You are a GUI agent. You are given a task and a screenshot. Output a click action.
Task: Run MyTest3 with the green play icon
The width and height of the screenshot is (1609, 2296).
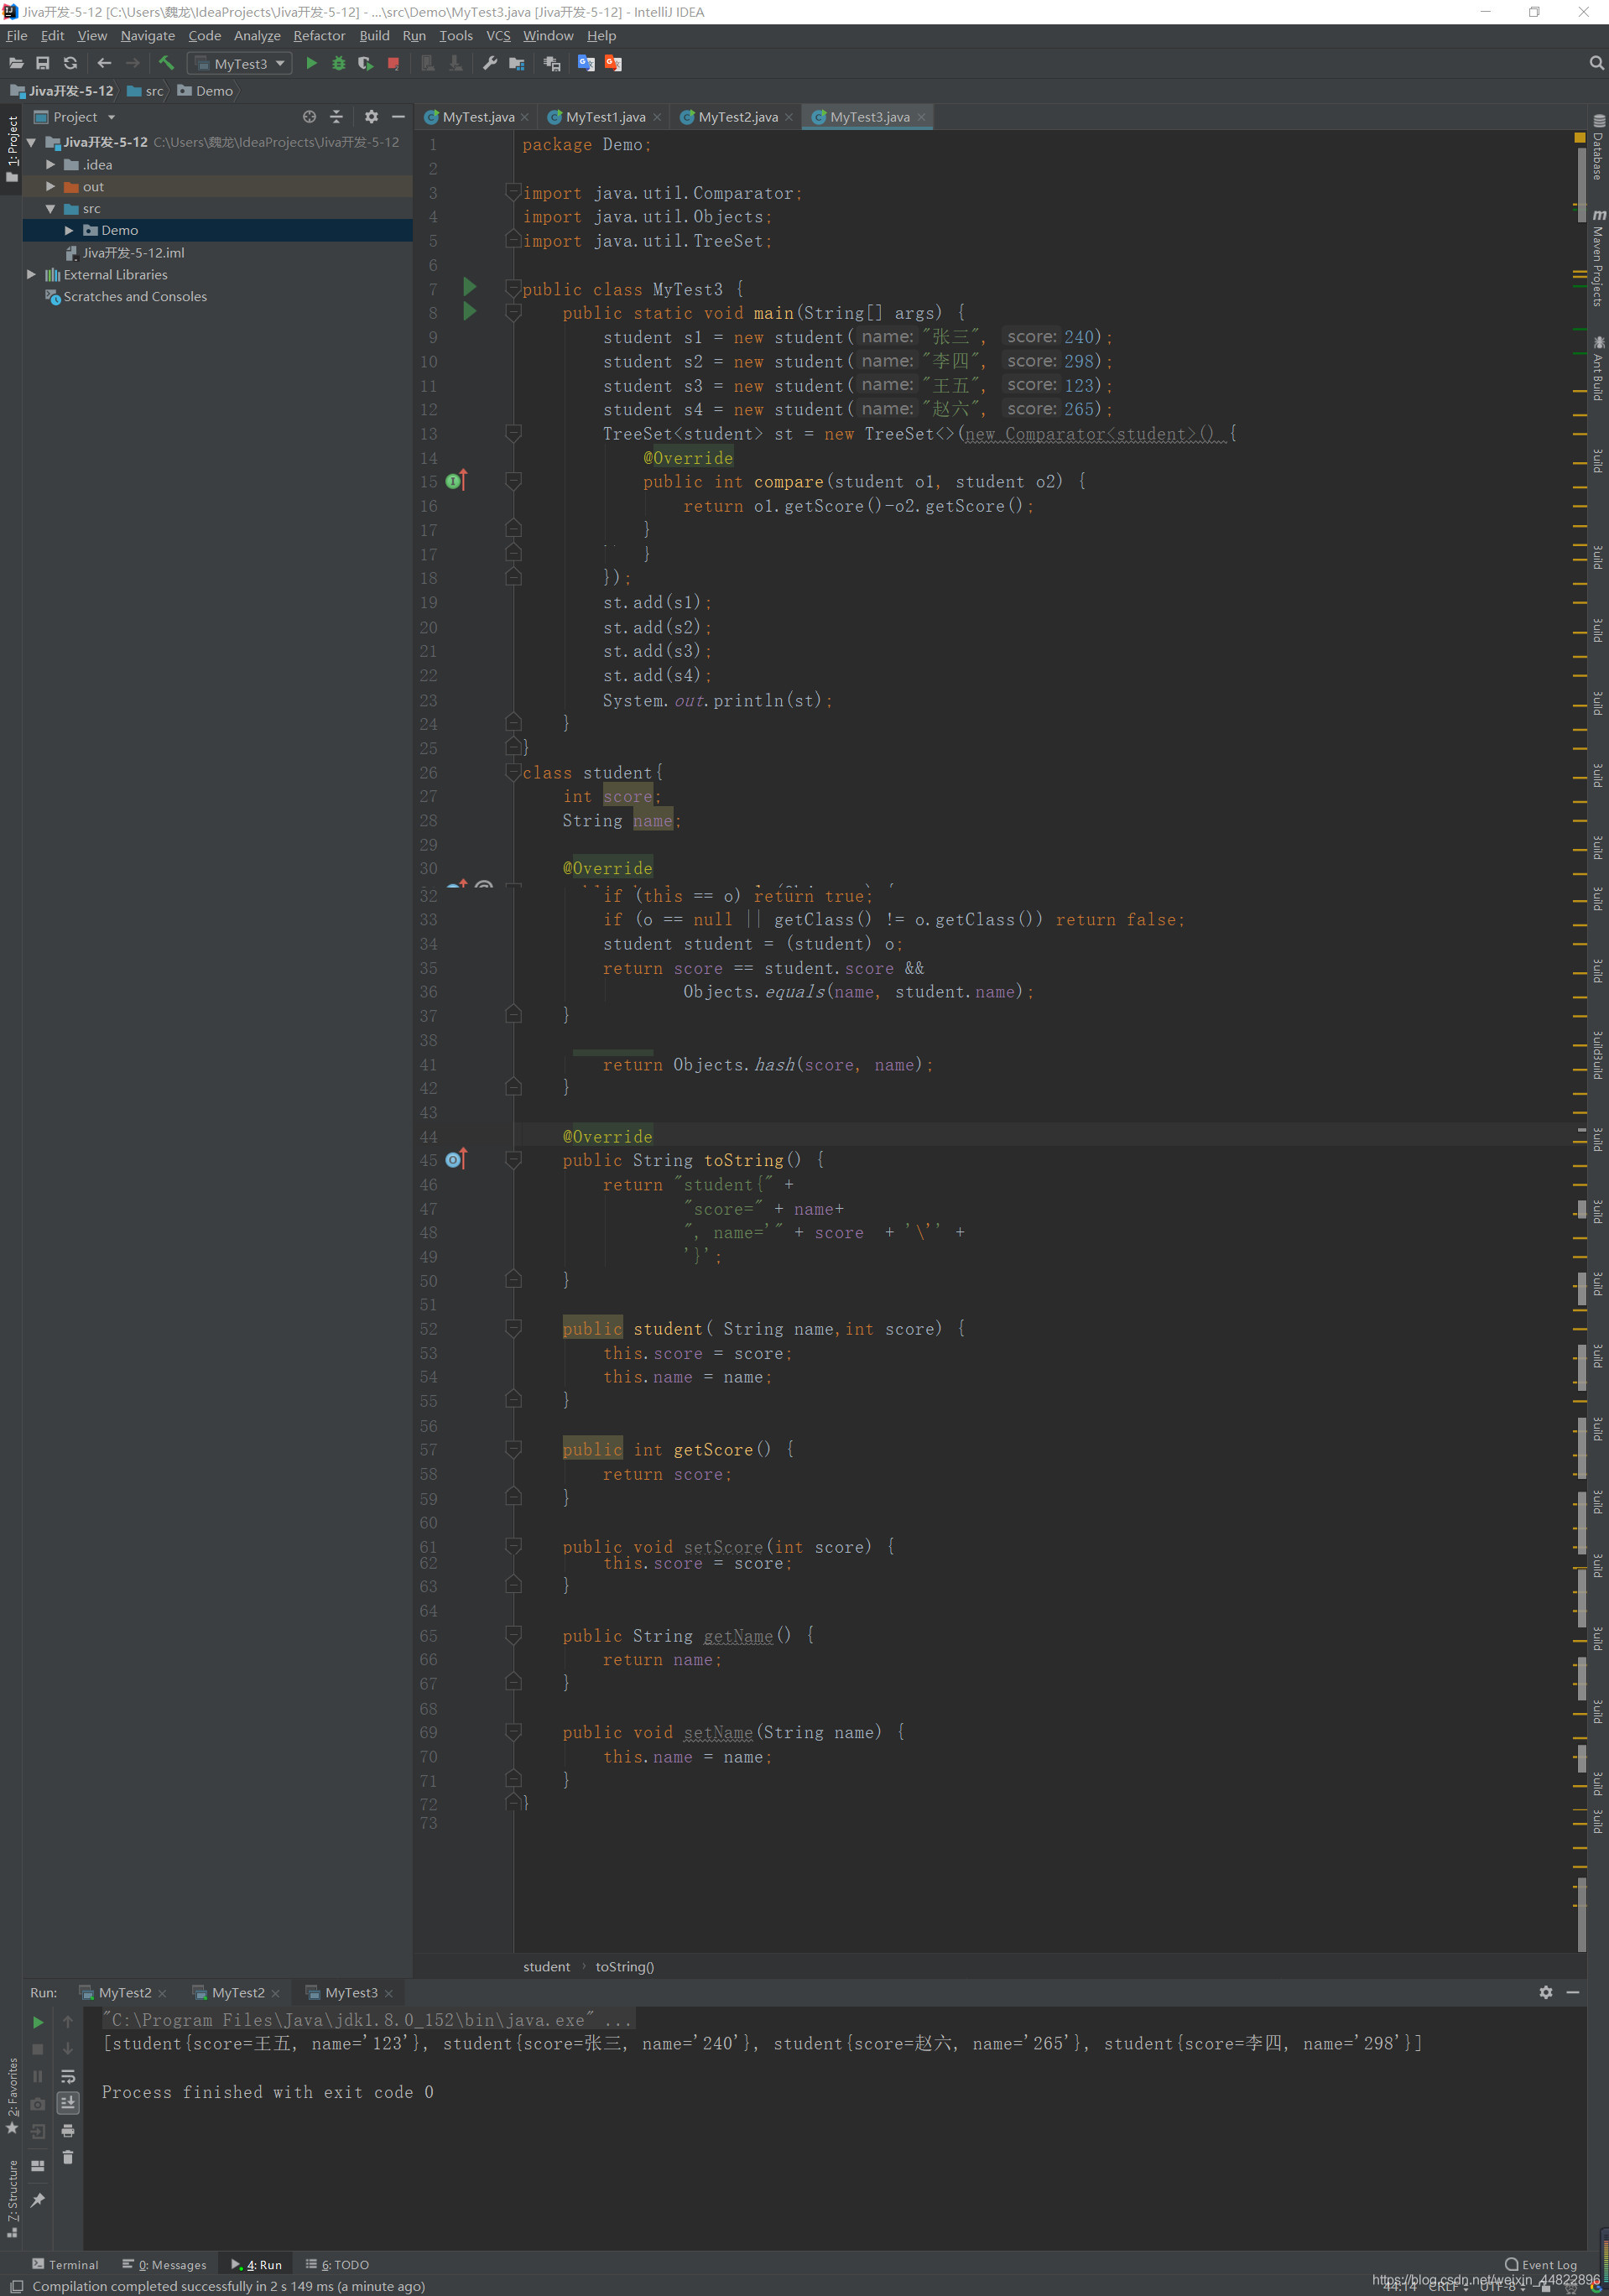311,63
